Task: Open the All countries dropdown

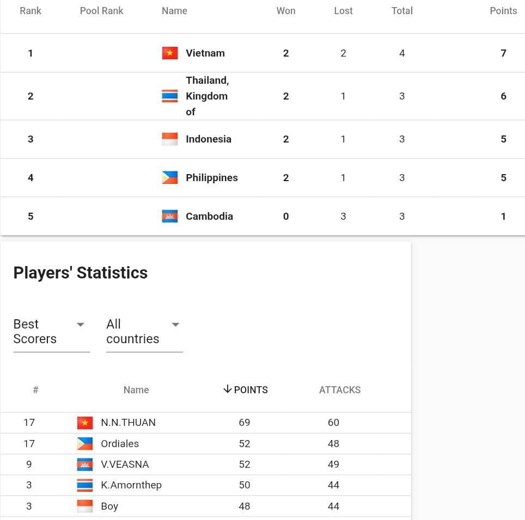Action: click(144, 332)
